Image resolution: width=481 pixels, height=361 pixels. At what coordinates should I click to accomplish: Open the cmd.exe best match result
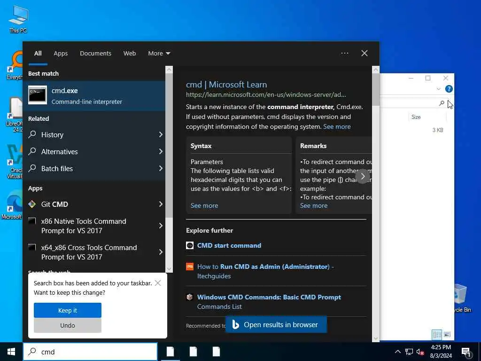coord(96,96)
